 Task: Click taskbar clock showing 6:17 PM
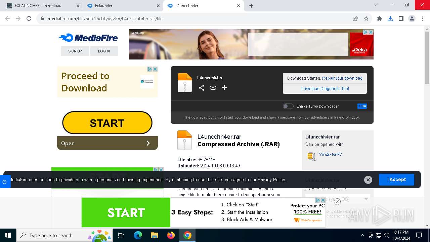(401, 235)
